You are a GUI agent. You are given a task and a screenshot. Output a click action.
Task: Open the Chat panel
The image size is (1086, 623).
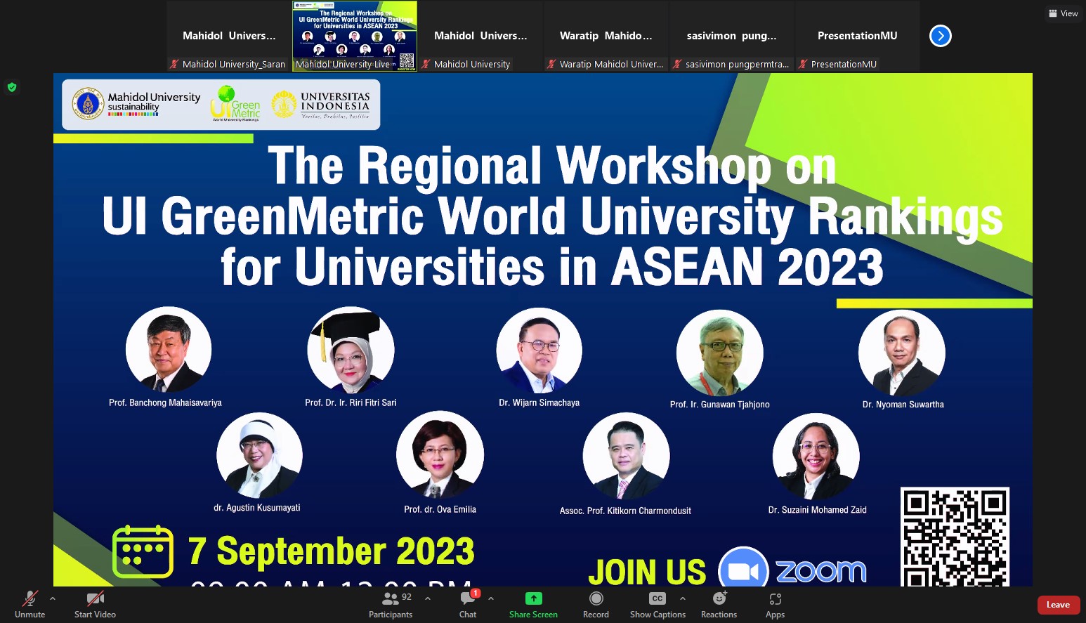click(x=468, y=603)
